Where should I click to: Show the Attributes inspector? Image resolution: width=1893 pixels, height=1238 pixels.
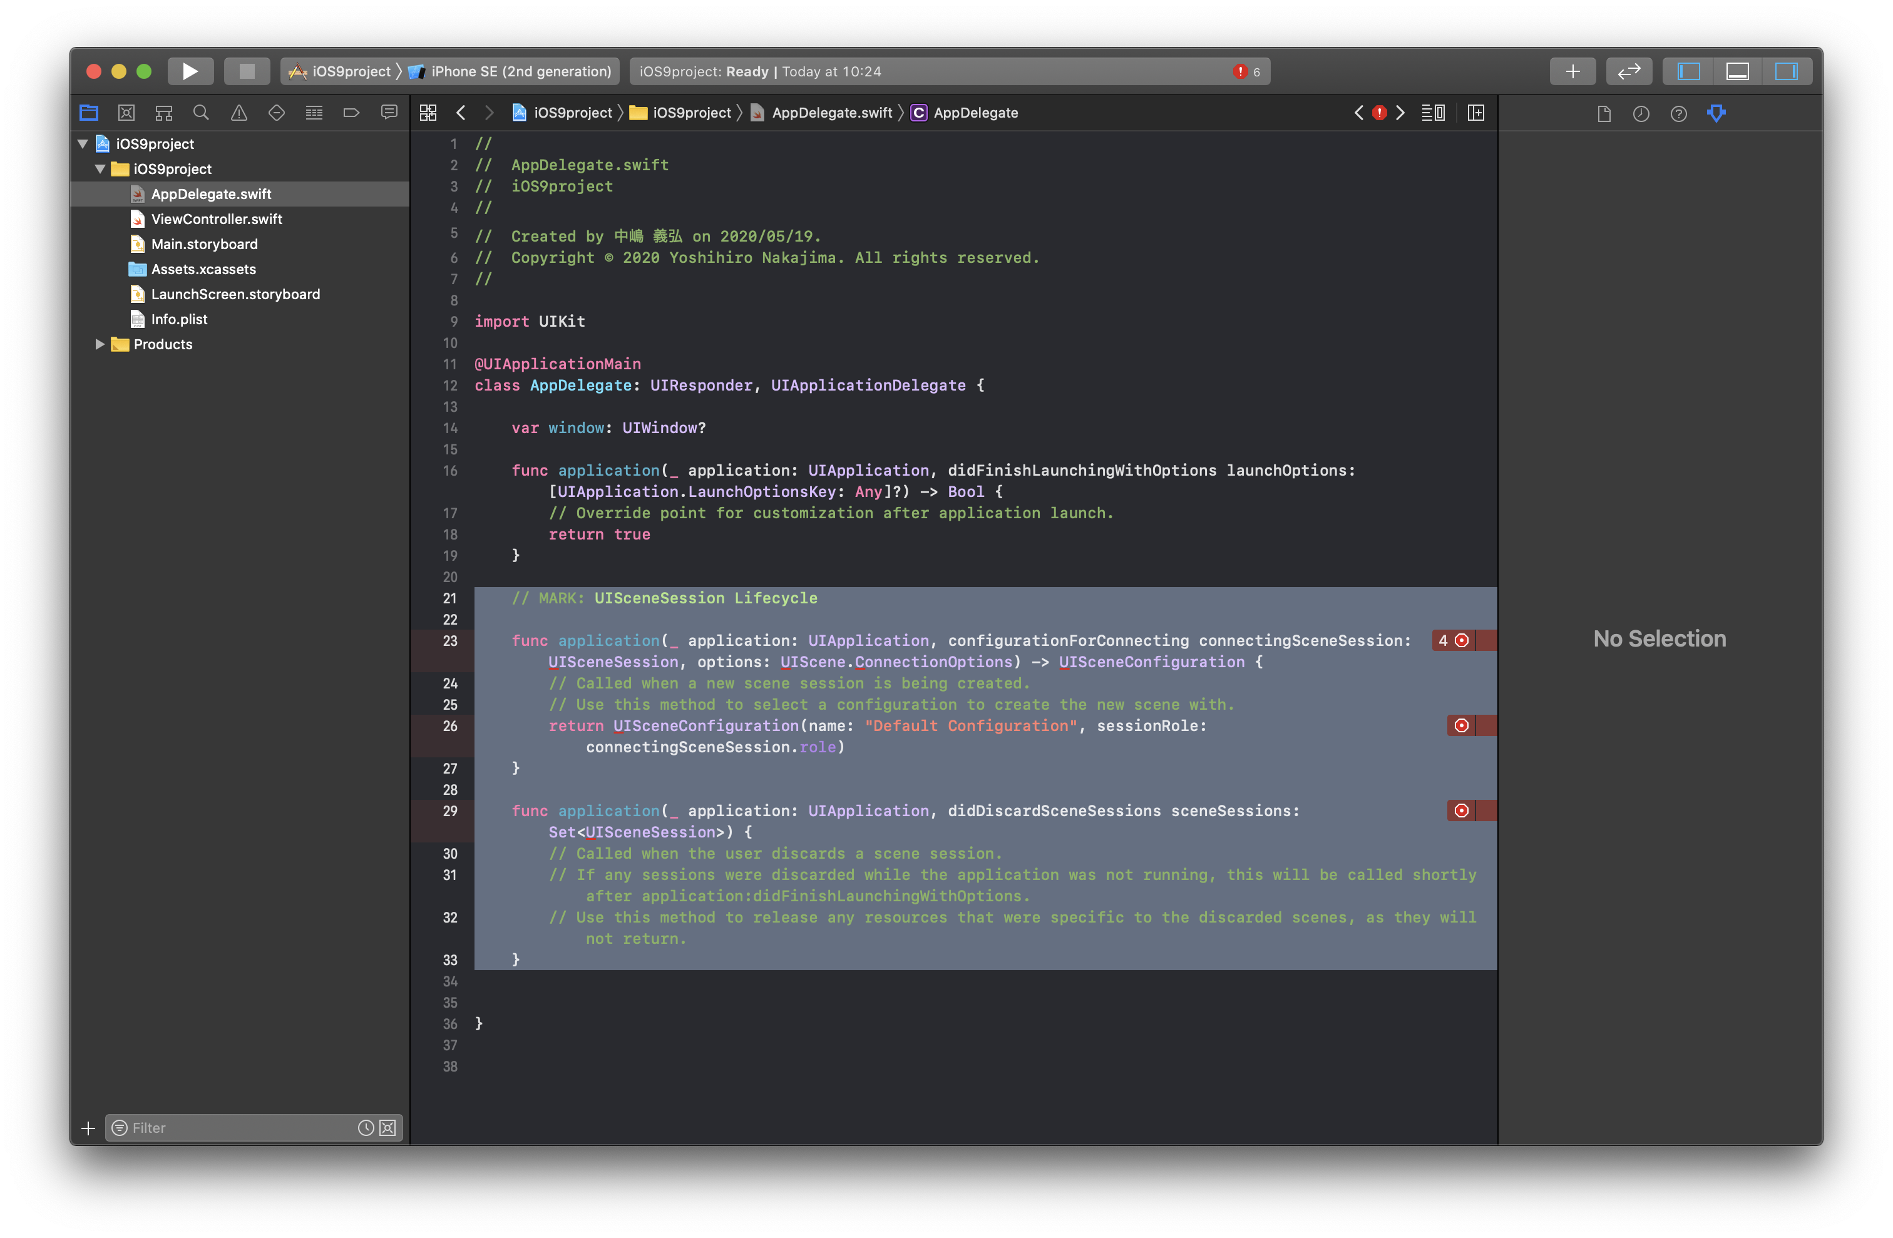[1716, 114]
